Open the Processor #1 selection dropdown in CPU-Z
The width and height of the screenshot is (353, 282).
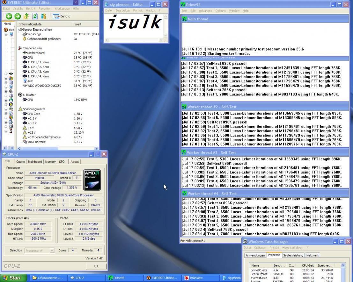coord(52,250)
